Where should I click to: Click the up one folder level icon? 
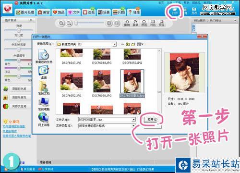point(128,44)
